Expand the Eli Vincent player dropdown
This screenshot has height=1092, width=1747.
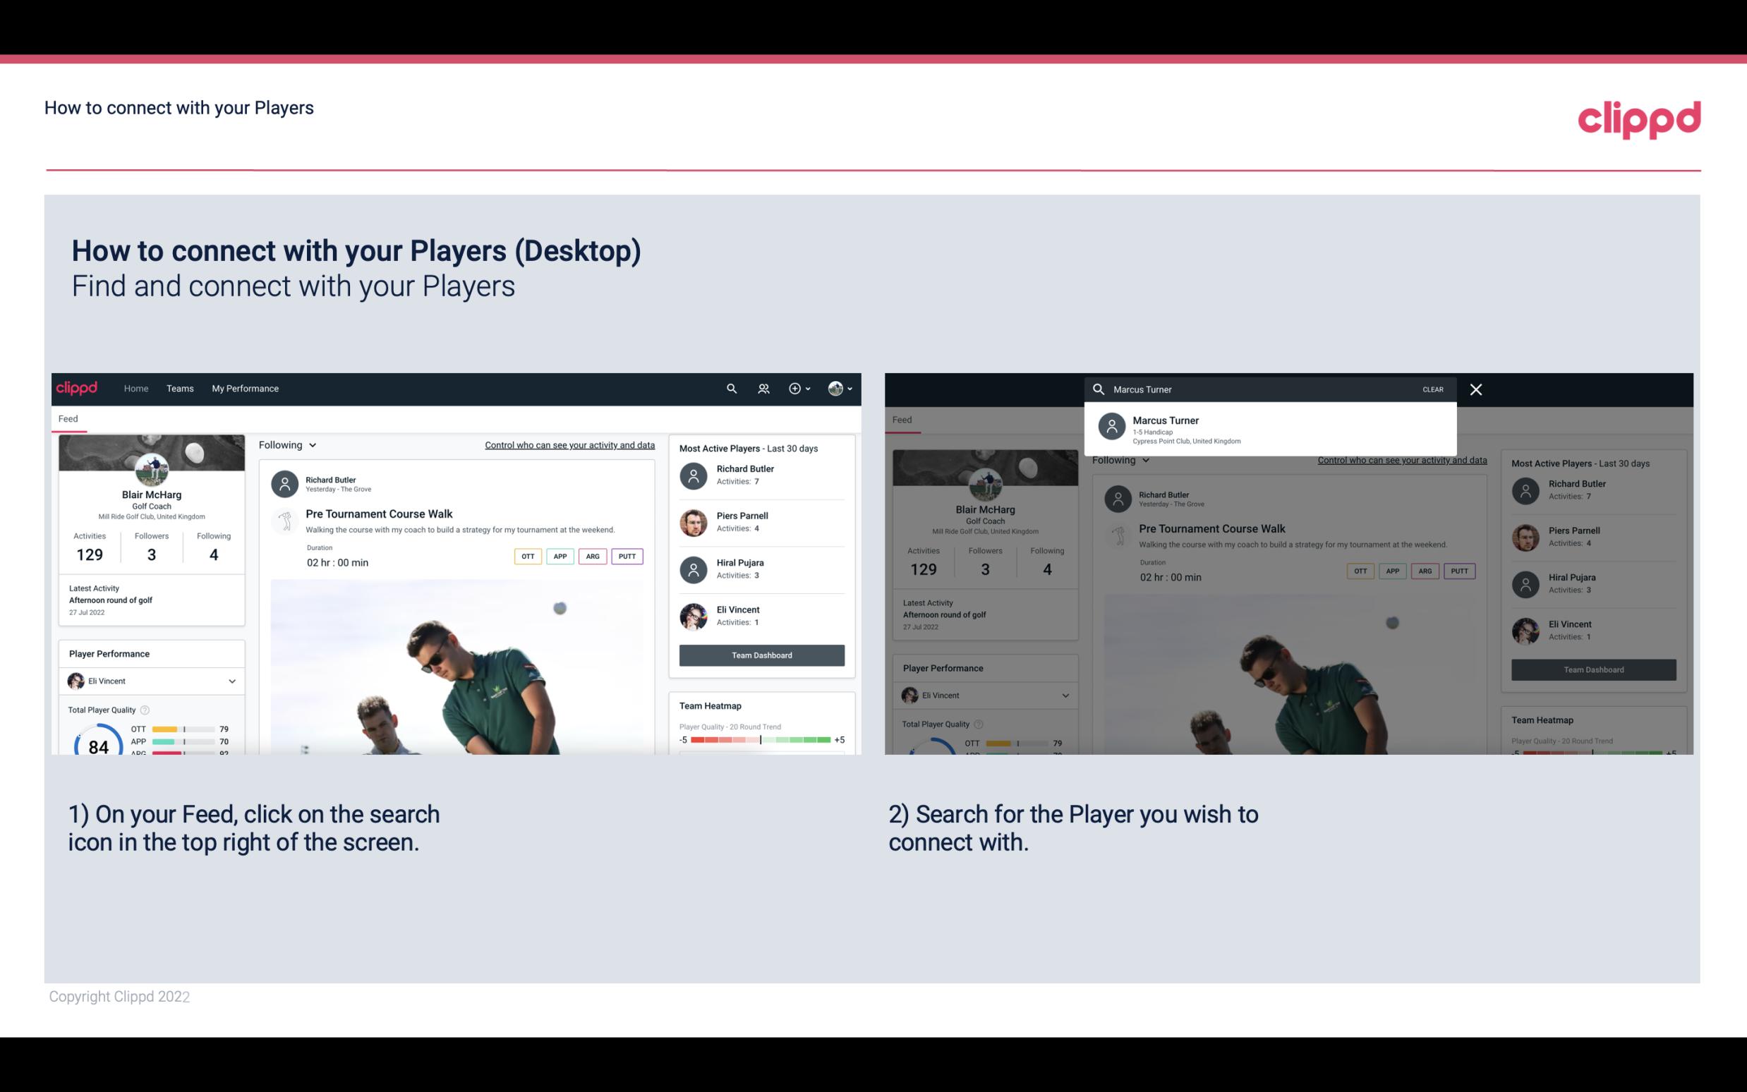pyautogui.click(x=233, y=681)
